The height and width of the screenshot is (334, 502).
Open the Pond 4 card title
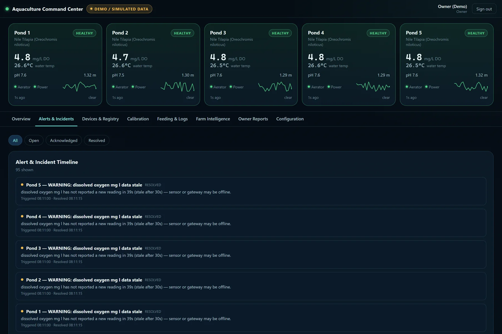[316, 33]
